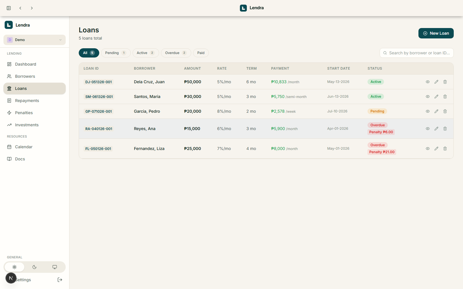The image size is (463, 289).
Task: Filter by Overdue loans
Action: coord(176,53)
